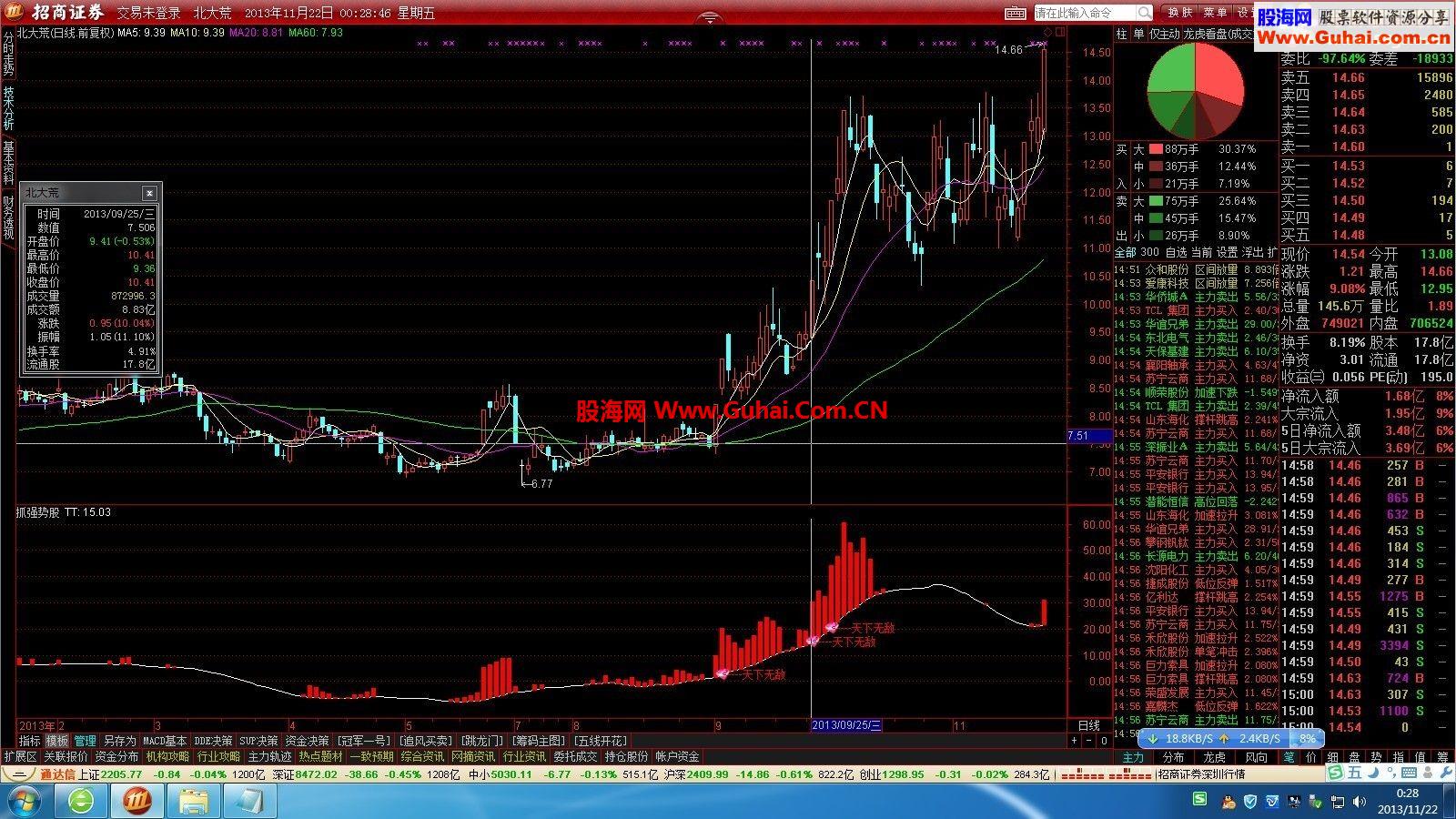1456x819 pixels.
Task: Click the soft keyboard icon in IME bar
Action: tap(1409, 773)
